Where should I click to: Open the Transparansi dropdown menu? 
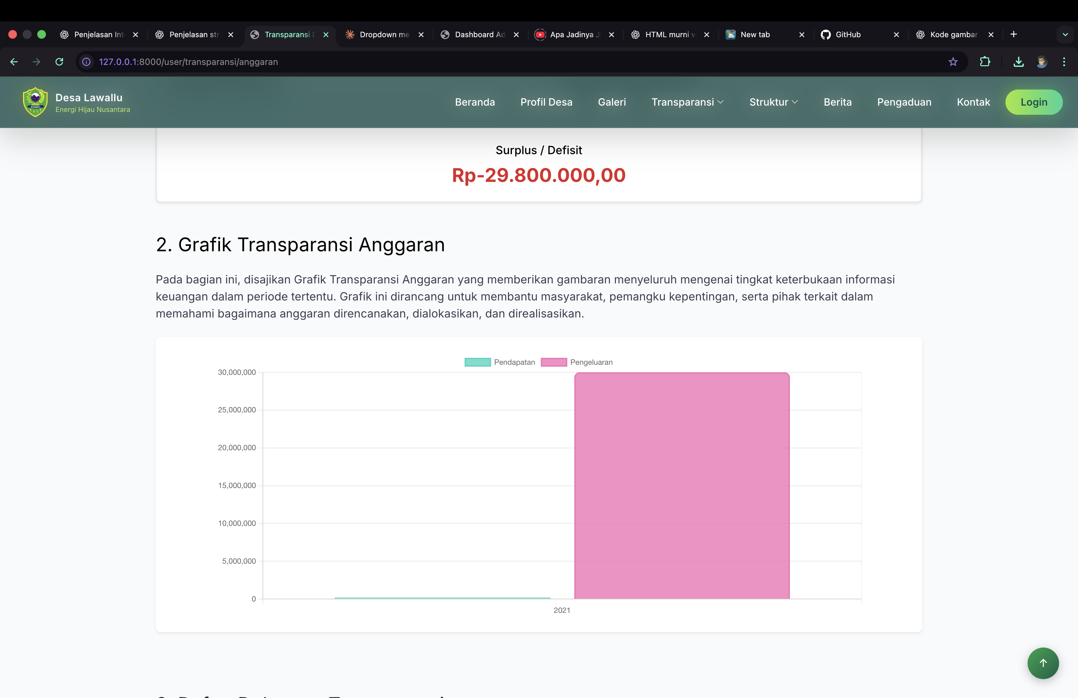point(687,102)
